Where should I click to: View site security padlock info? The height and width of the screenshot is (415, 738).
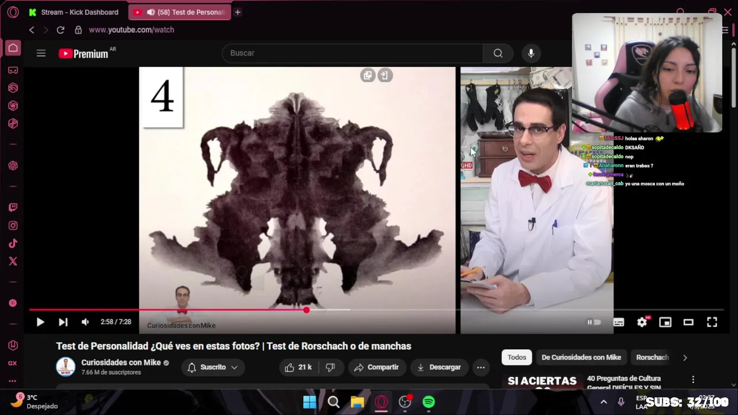(x=78, y=30)
